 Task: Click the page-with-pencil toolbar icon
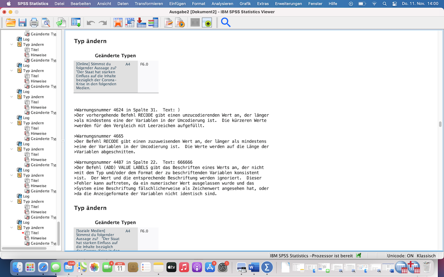pyautogui.click(x=168, y=23)
